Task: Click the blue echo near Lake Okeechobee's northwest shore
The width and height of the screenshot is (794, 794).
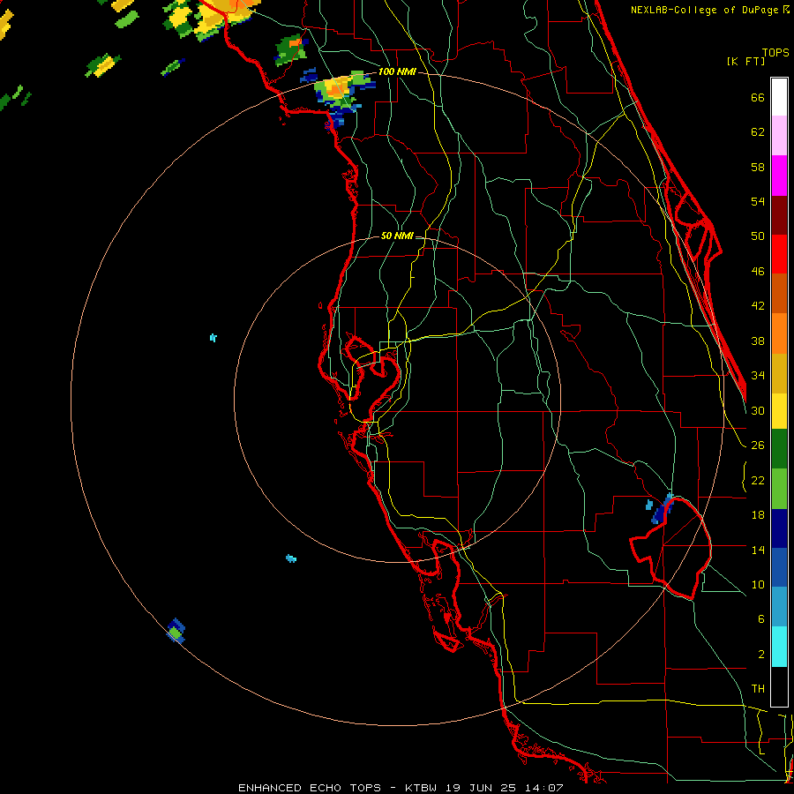Action: (662, 509)
